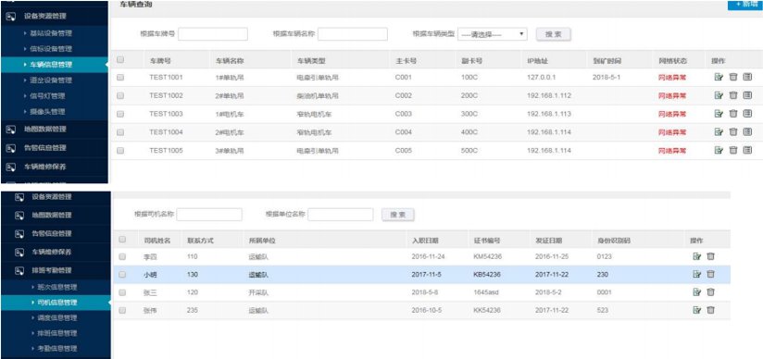Collapse the 排班考勤管理 sidebar group
The width and height of the screenshot is (763, 359).
click(x=52, y=270)
